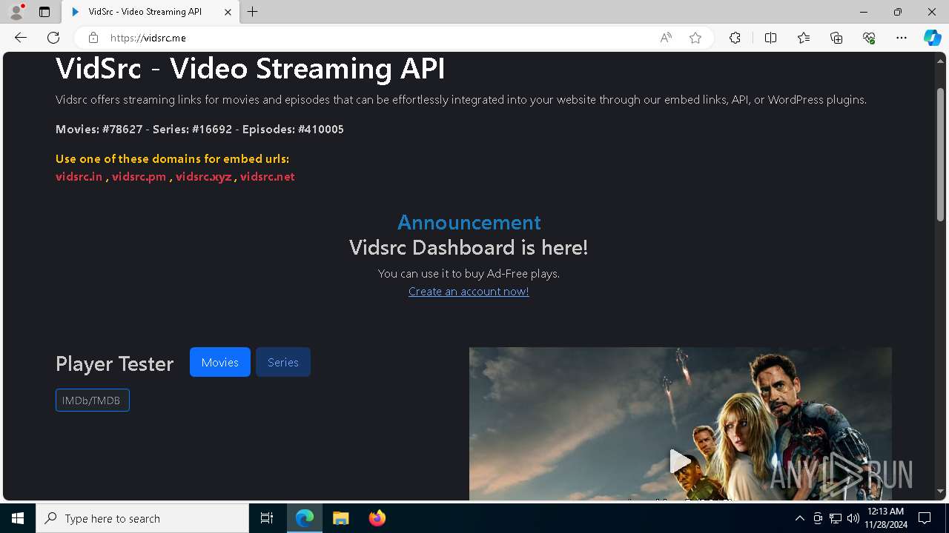This screenshot has width=949, height=533.
Task: Click the scrollbar down arrow
Action: point(941,492)
